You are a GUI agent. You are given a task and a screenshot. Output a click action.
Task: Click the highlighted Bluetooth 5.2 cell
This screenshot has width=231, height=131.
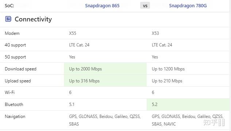coord(188,105)
